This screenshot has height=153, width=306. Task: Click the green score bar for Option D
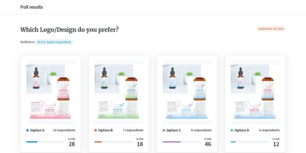[233, 142]
